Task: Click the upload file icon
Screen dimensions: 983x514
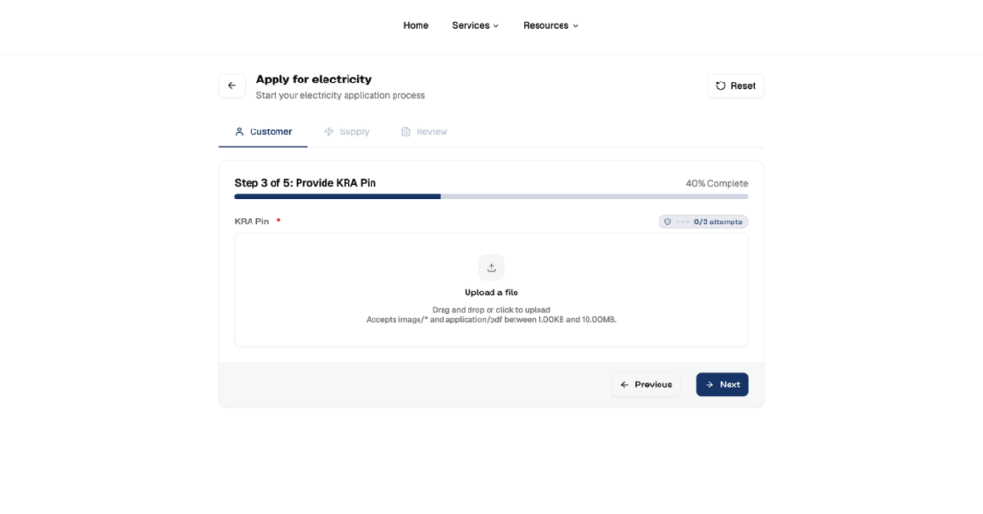Action: click(x=491, y=268)
